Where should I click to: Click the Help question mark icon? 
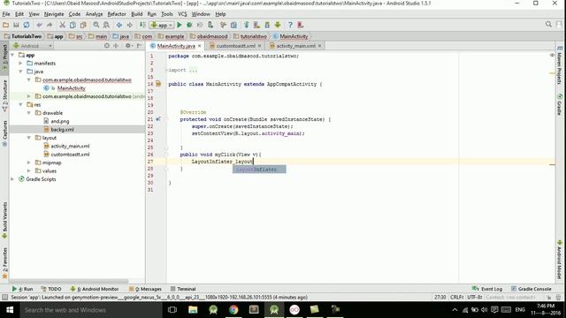coord(290,25)
